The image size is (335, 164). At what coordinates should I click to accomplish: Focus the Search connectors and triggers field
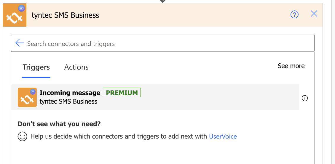(x=163, y=43)
